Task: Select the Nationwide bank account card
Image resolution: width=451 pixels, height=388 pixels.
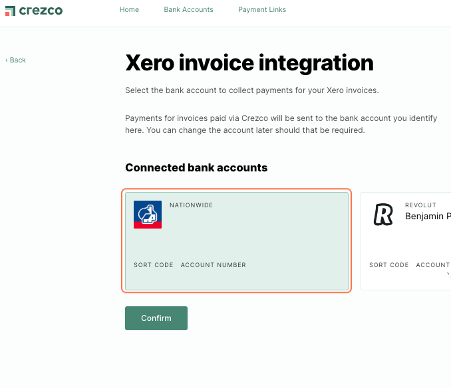Action: click(x=237, y=241)
